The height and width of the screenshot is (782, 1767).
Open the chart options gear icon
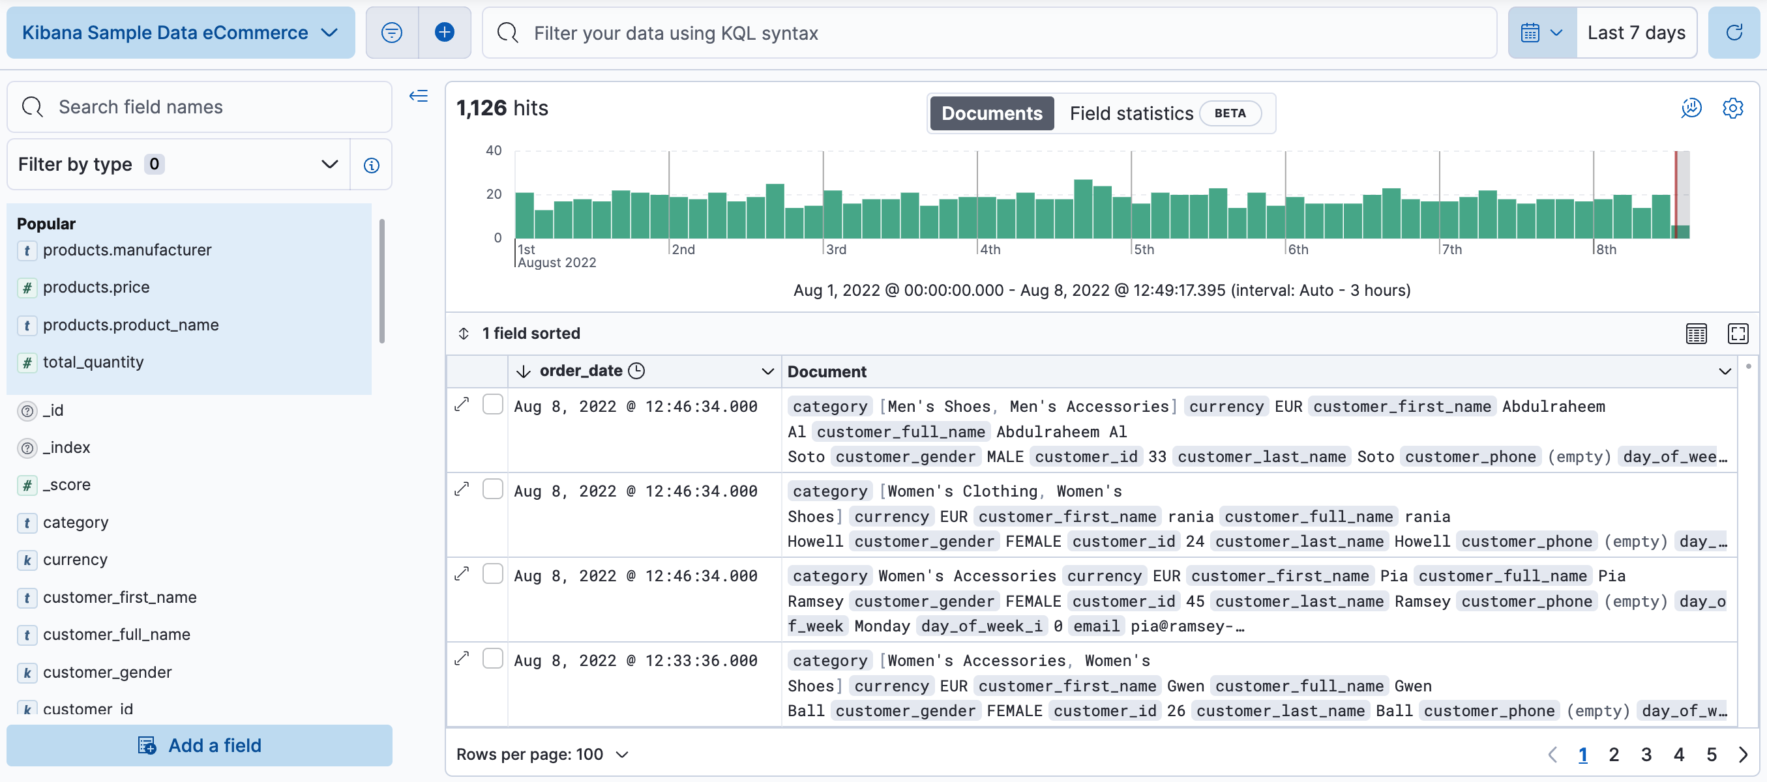coord(1732,108)
